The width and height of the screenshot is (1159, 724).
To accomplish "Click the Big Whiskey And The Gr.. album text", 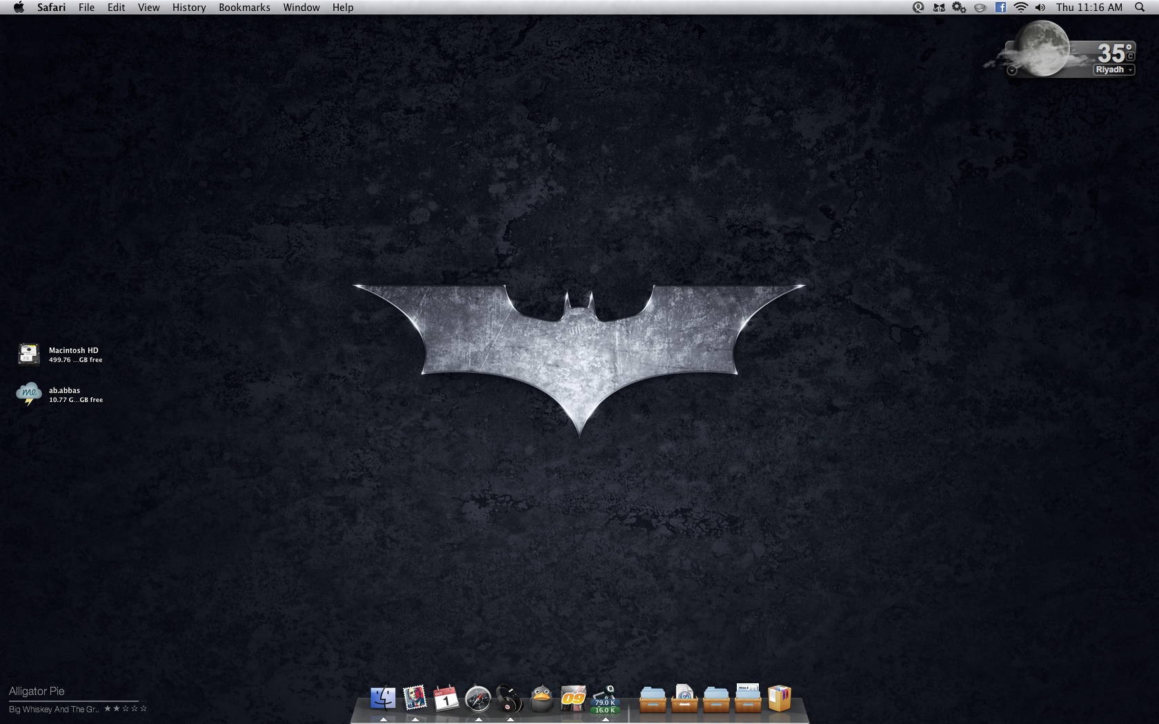I will click(54, 709).
